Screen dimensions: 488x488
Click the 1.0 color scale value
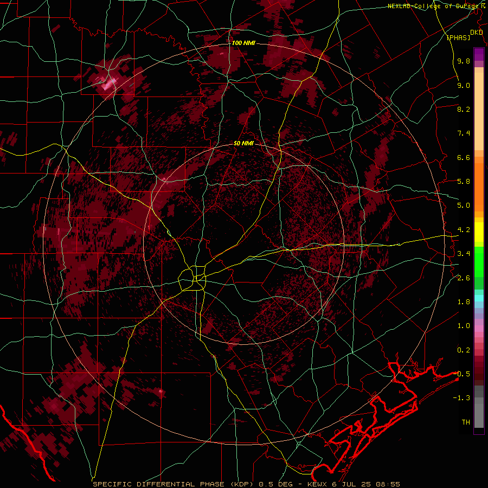[x=464, y=326]
